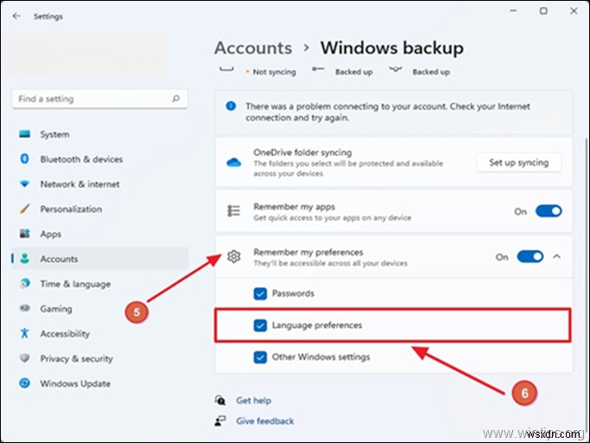Open Time & language category

(100, 284)
